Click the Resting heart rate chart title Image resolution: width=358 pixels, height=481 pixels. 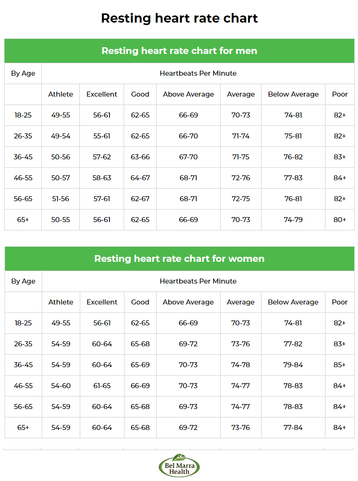tap(179, 18)
